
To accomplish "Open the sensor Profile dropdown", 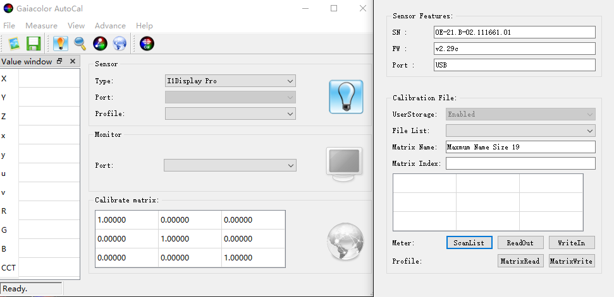I will [x=230, y=114].
